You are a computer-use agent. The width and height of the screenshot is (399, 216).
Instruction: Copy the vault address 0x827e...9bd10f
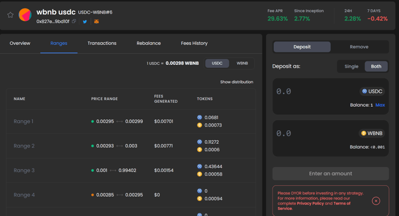74,21
